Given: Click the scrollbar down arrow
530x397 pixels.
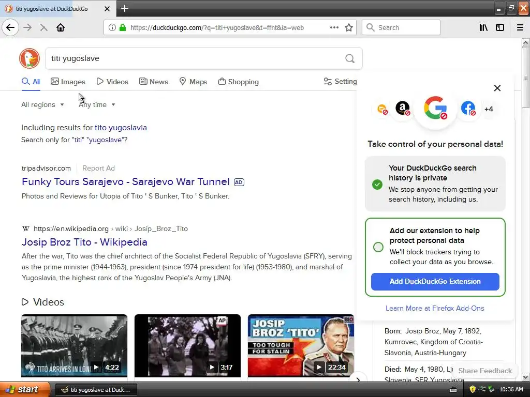Looking at the screenshot, I should 525,377.
